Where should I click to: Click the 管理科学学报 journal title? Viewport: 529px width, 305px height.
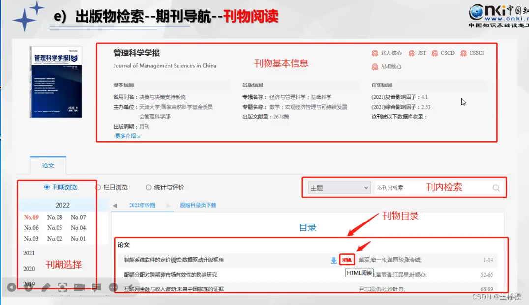(137, 53)
